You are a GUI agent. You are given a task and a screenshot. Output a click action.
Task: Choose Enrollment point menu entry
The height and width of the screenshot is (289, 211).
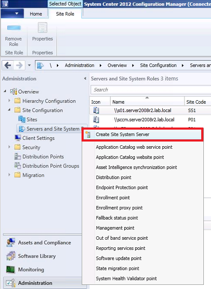click(113, 198)
